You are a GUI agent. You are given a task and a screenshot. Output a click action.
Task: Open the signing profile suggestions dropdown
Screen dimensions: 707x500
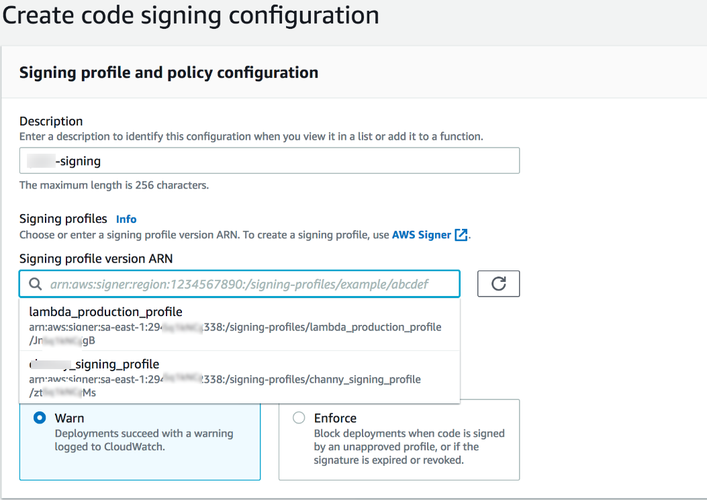pos(242,283)
